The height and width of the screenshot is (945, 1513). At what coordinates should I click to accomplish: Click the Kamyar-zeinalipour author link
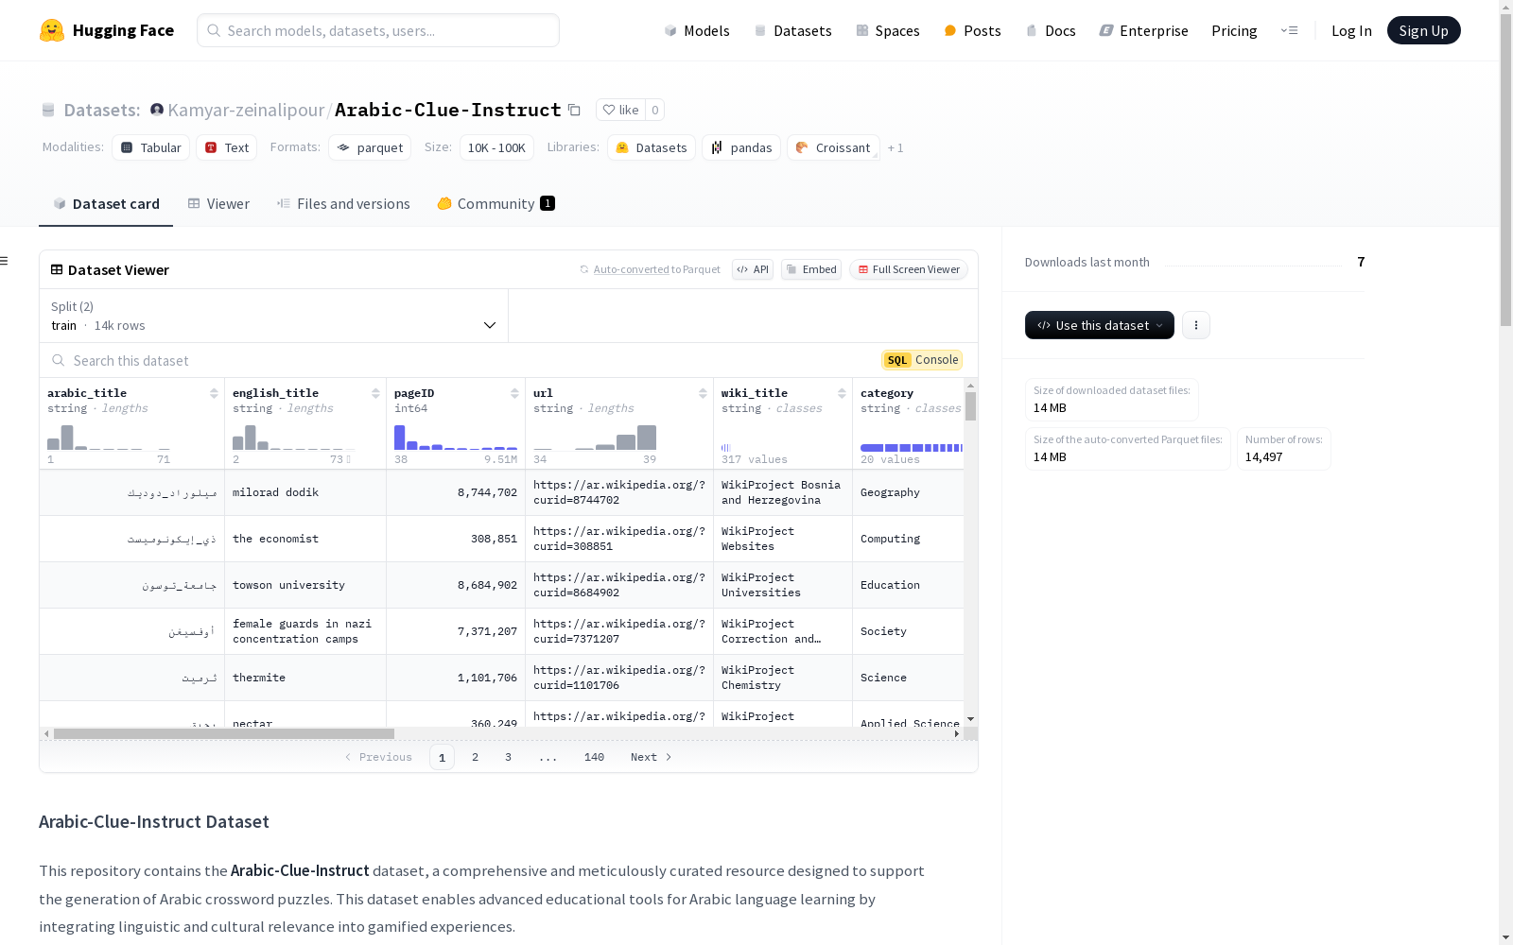tap(246, 110)
